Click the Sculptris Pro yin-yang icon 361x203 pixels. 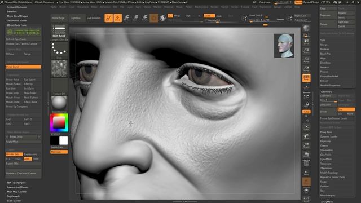pyautogui.click(x=162, y=18)
